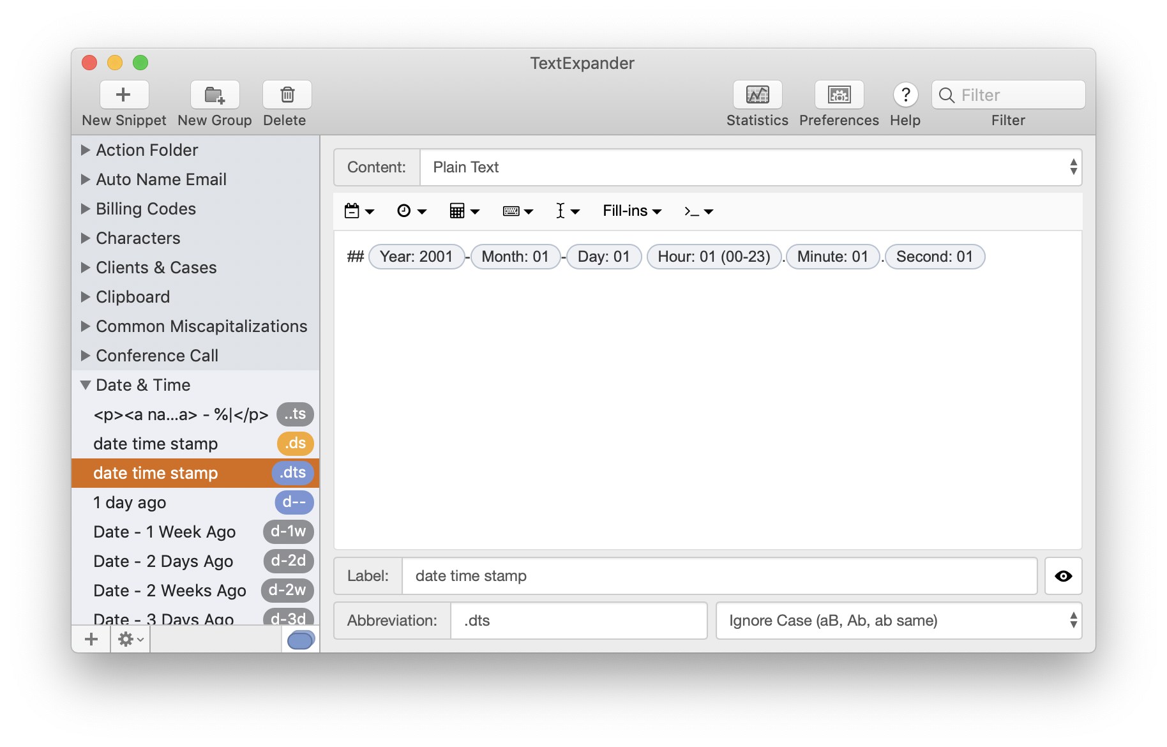Click the 'Conference Call' group name
The height and width of the screenshot is (747, 1167).
pyautogui.click(x=157, y=356)
